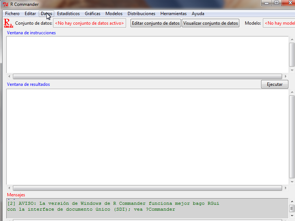Click Editar conjunto de datos button
This screenshot has height=221, width=295.
pos(156,23)
